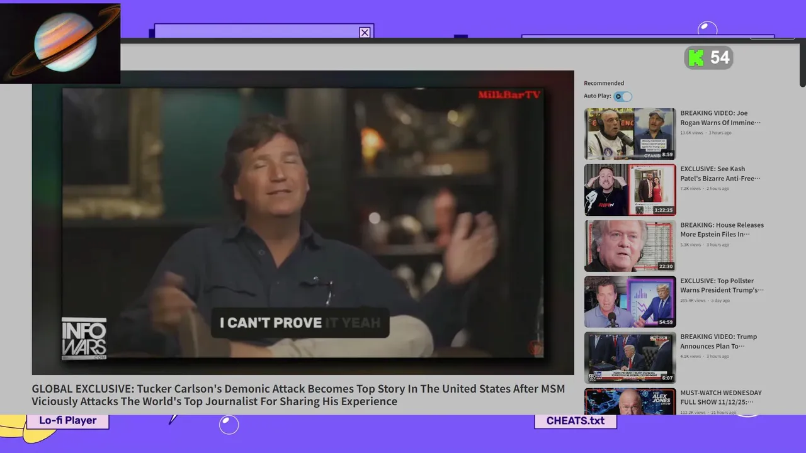Click the Saturn planet picture
This screenshot has width=806, height=453.
click(60, 43)
